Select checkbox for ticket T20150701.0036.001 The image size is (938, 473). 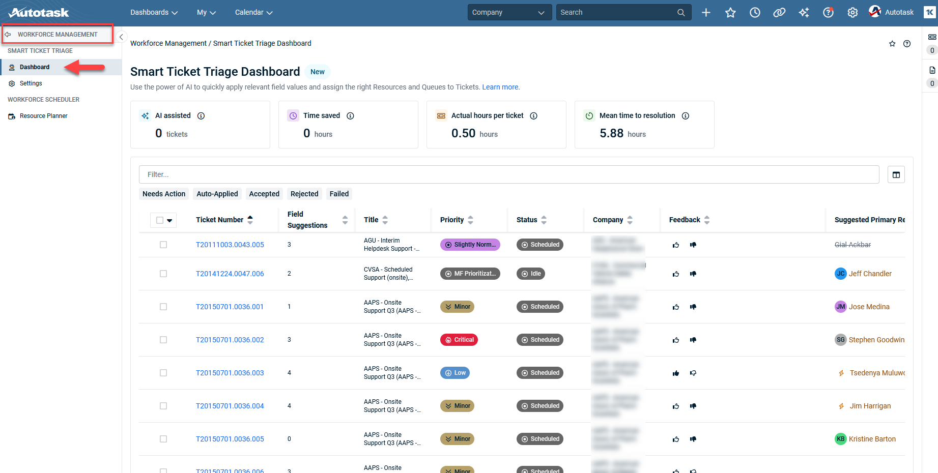[163, 307]
